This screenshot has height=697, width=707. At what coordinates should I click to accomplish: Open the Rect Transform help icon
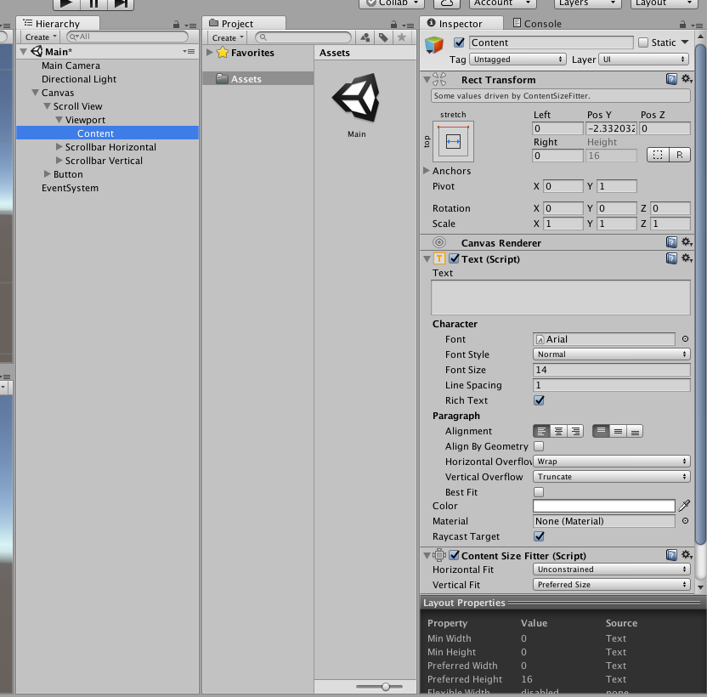(671, 79)
